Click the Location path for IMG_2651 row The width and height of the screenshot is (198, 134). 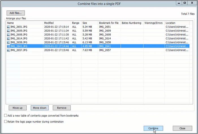click(x=177, y=27)
